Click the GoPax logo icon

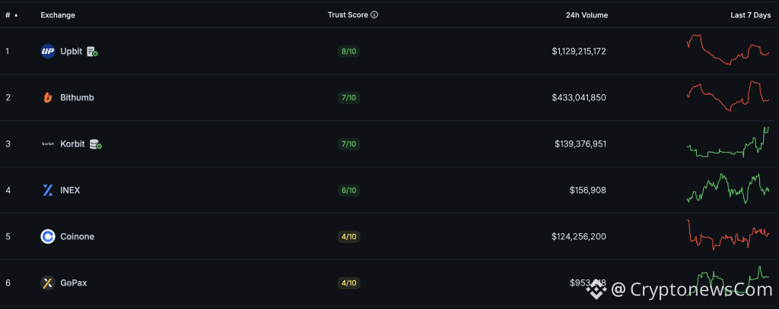(x=48, y=283)
